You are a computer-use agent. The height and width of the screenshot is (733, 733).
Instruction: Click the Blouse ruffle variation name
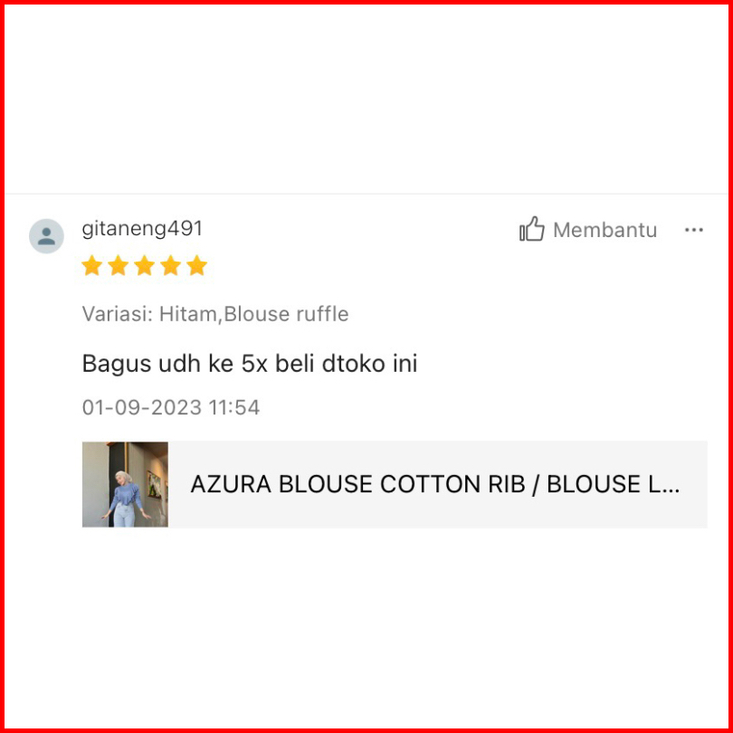(x=286, y=314)
